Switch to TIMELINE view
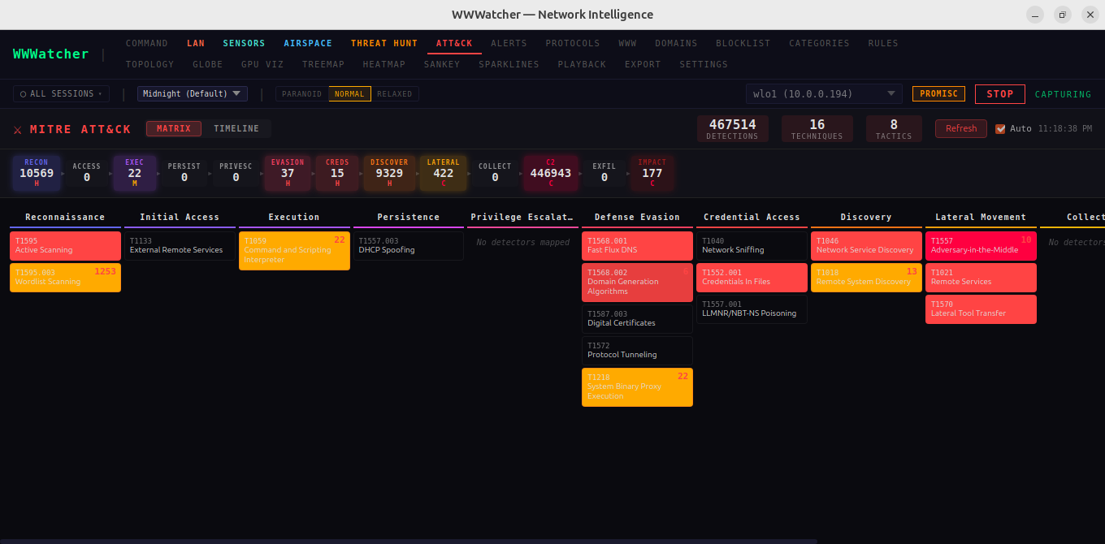Viewport: 1105px width, 544px height. tap(236, 128)
